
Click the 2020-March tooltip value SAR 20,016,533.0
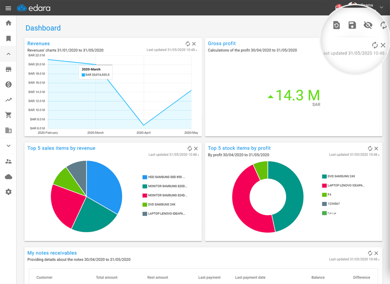97,75
